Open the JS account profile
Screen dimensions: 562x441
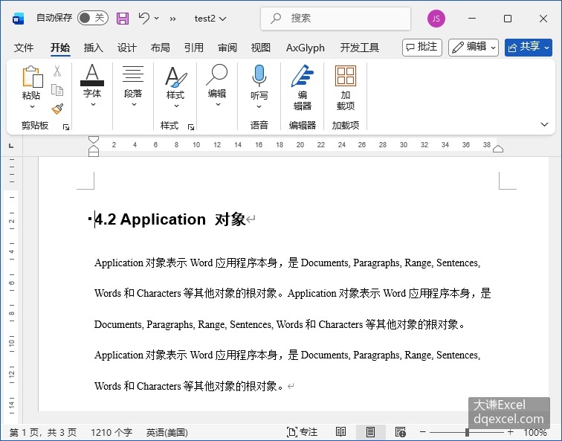click(x=436, y=19)
